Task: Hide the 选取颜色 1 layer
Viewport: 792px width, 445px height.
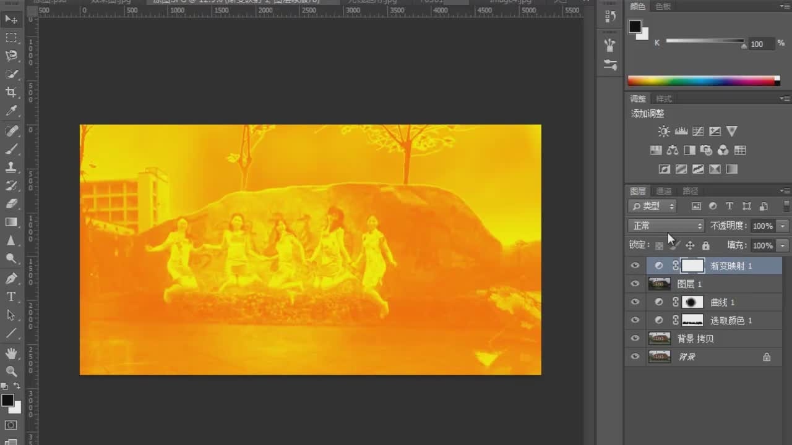Action: coord(635,320)
